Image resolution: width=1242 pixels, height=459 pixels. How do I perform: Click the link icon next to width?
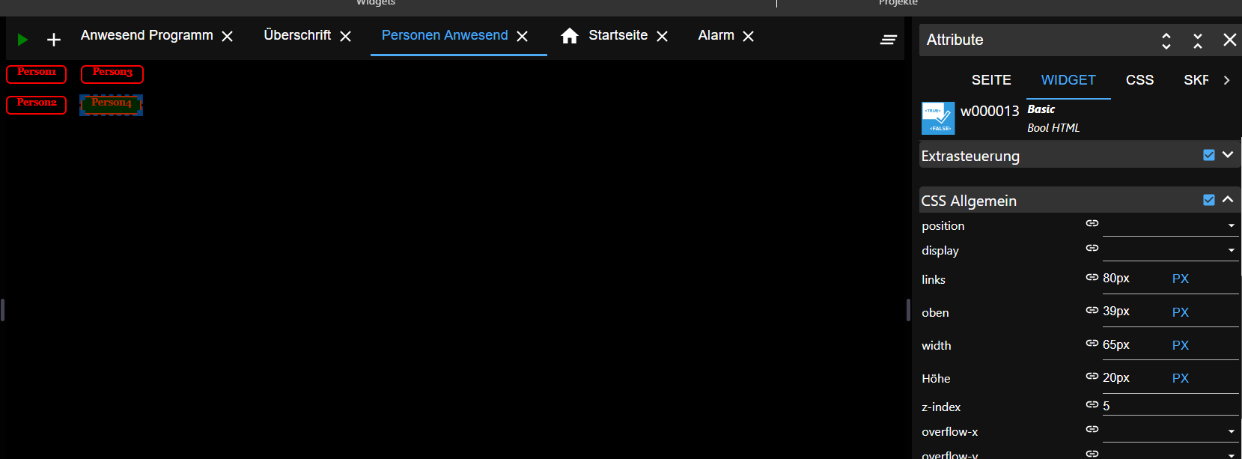click(1092, 343)
